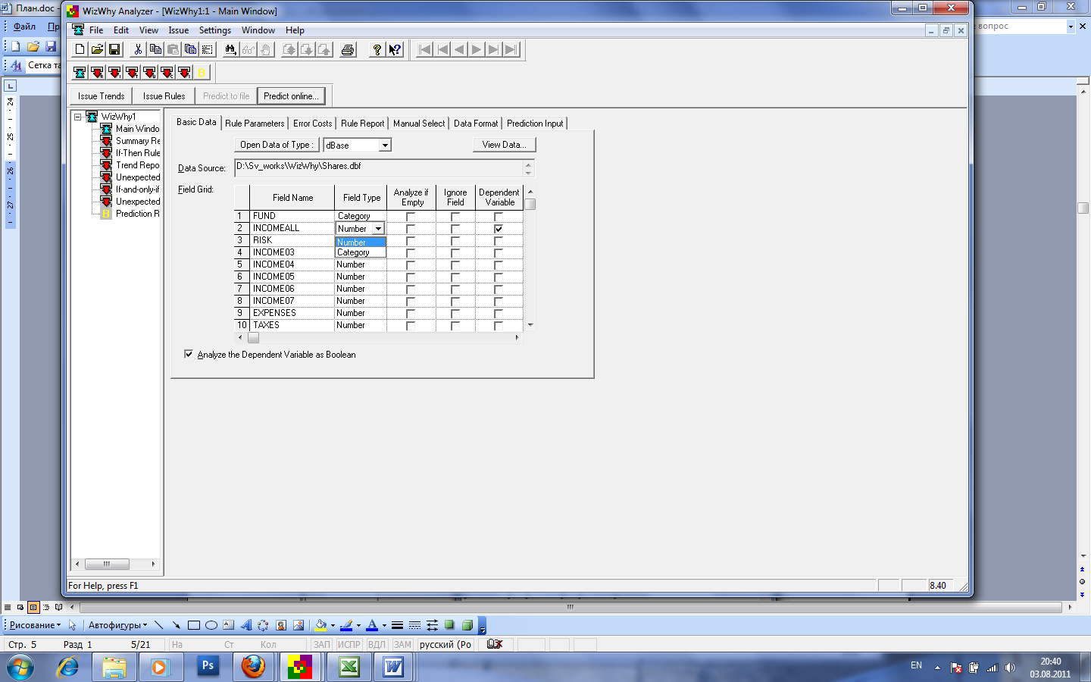Click the yellow question mark Help icon
The image size is (1091, 682).
pyautogui.click(x=377, y=49)
